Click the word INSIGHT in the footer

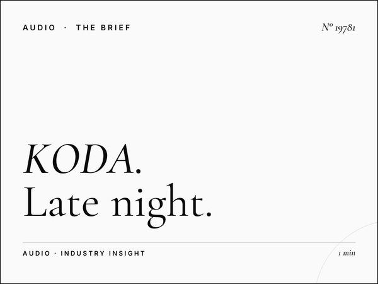(127, 253)
